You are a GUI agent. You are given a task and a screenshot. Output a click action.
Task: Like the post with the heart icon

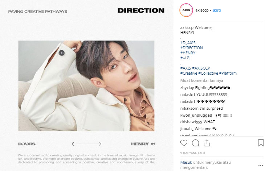[184, 143]
